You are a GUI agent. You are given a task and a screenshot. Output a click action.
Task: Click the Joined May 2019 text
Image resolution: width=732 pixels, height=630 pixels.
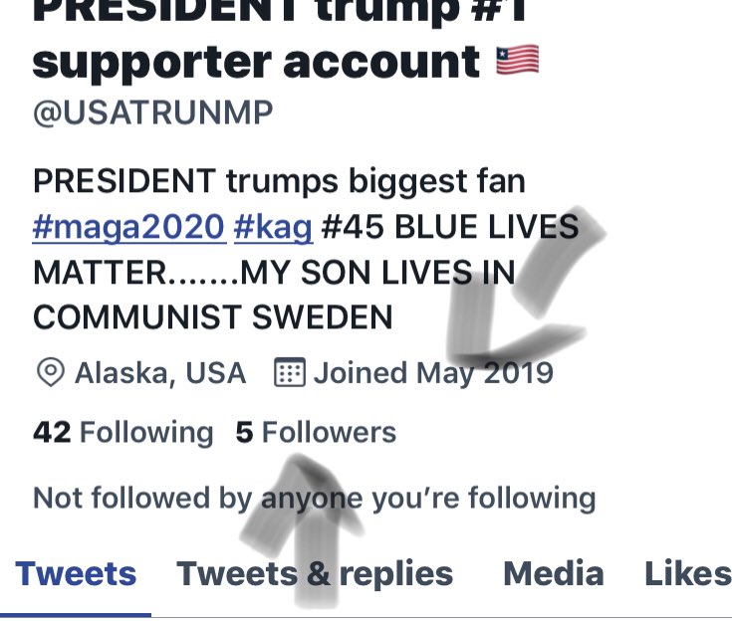(x=433, y=373)
